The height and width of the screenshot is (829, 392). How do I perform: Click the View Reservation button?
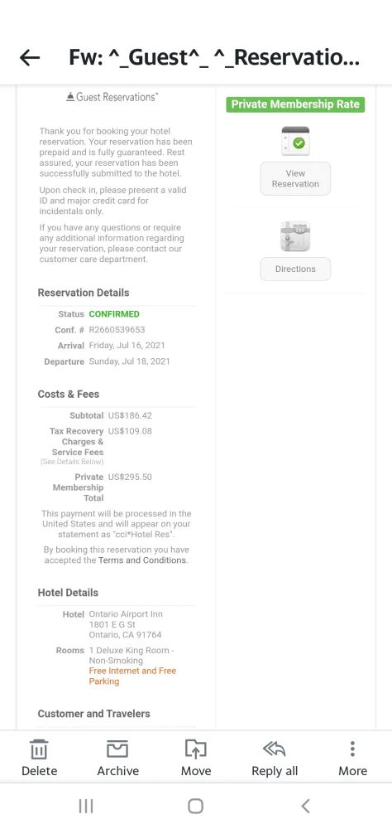click(x=295, y=179)
